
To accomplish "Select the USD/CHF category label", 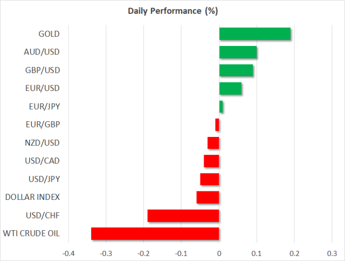I will click(44, 216).
